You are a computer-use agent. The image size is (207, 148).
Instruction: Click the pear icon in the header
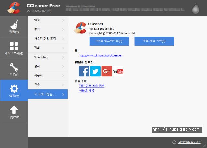(196, 8)
